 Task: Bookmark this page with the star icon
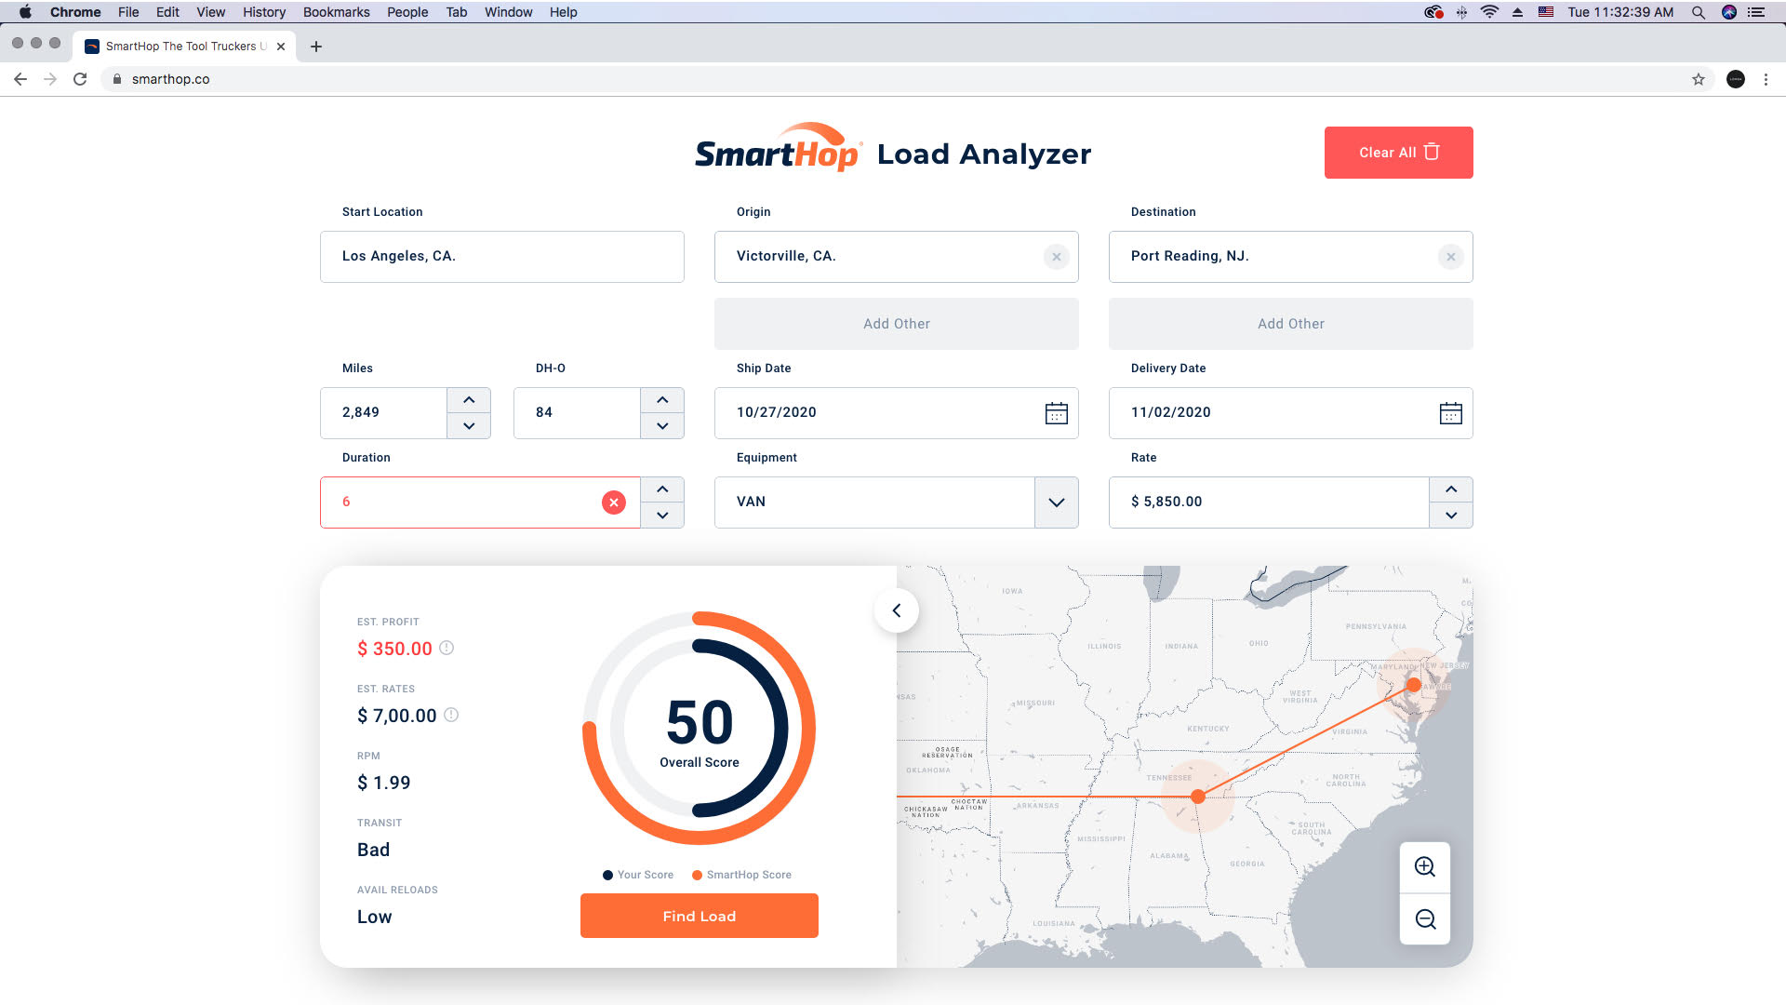[x=1698, y=79]
